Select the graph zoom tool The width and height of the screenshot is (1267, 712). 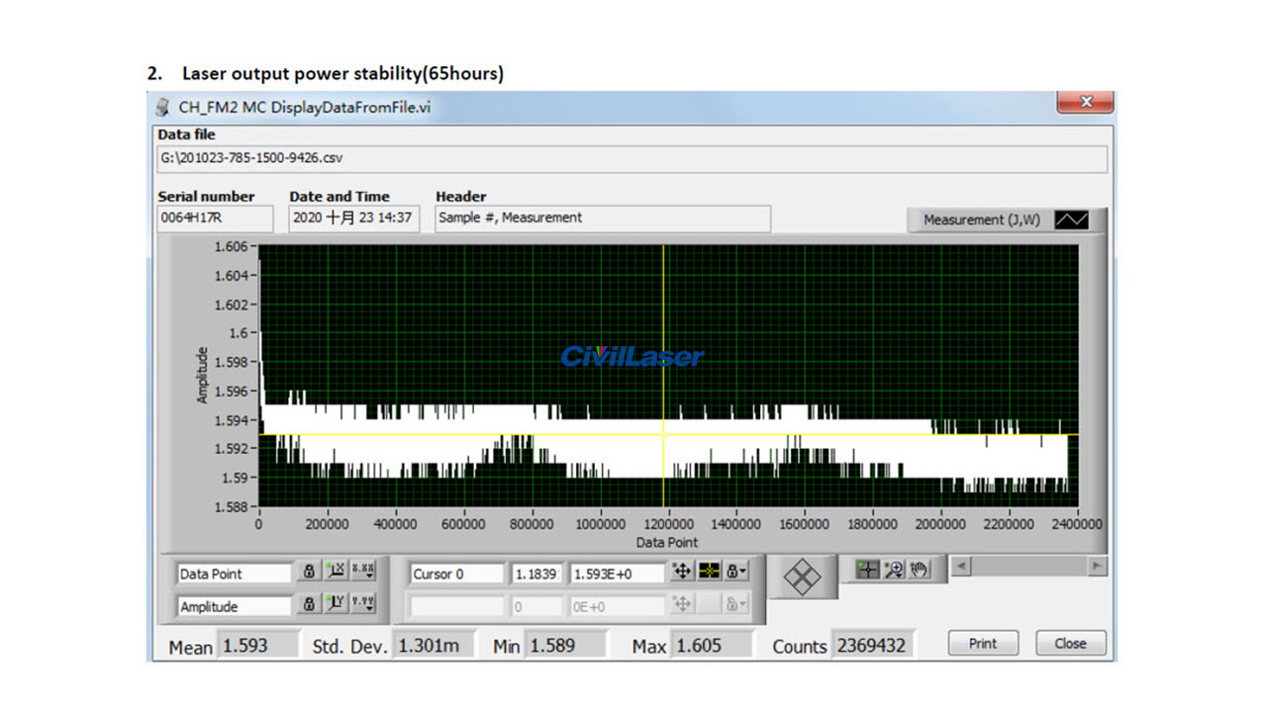point(894,568)
